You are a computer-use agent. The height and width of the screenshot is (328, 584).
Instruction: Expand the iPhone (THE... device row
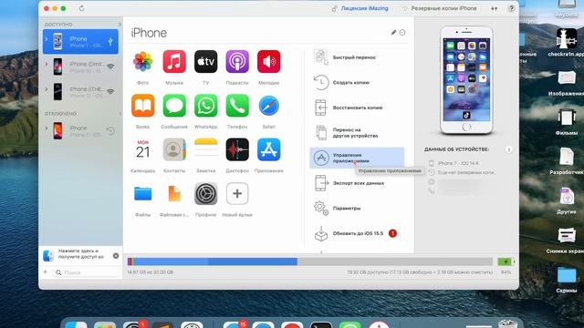pos(47,89)
